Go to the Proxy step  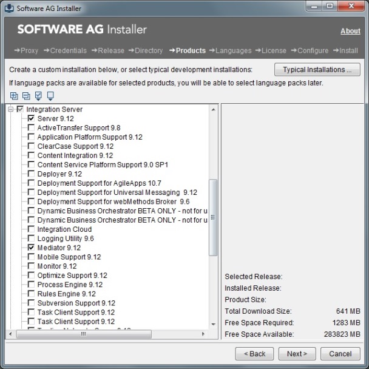(x=26, y=50)
